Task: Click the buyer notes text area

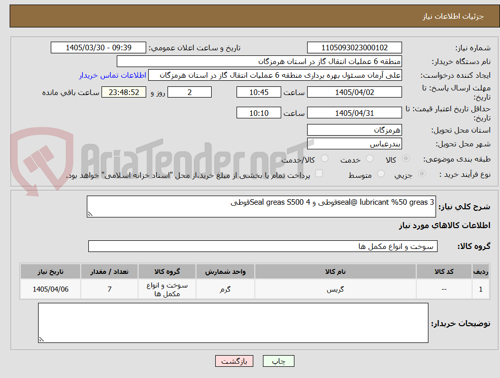Action: coord(233,323)
